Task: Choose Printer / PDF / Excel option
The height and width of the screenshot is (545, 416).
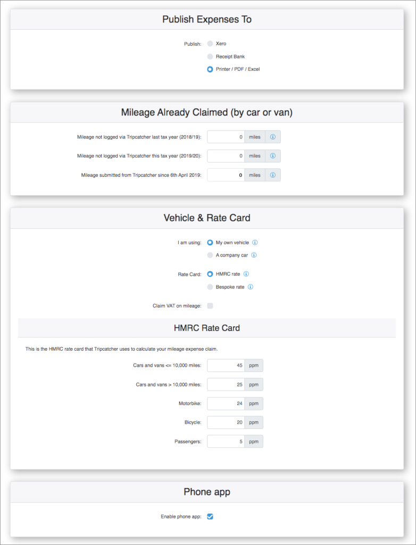Action: [x=210, y=69]
